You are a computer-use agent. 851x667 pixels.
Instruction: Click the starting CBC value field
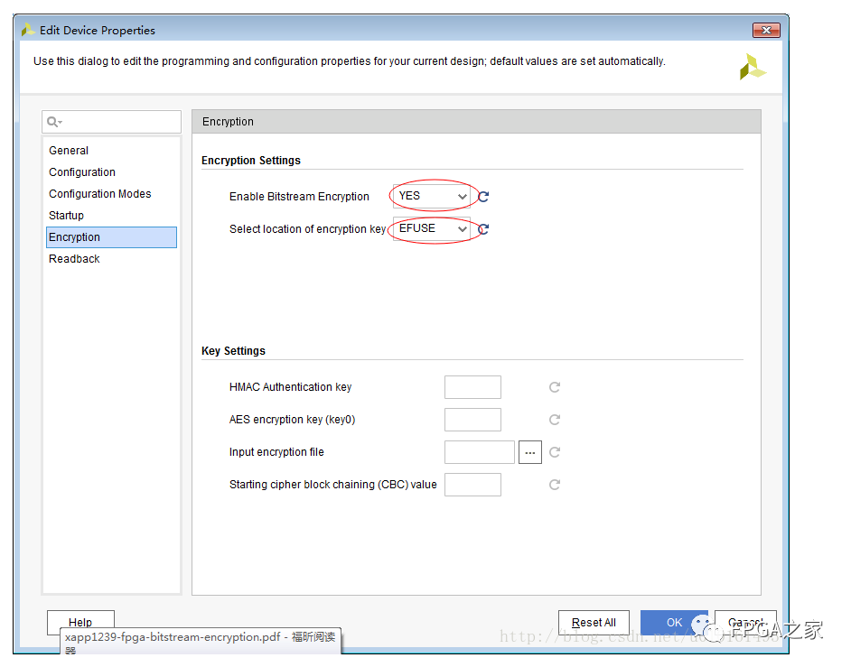[x=472, y=485]
